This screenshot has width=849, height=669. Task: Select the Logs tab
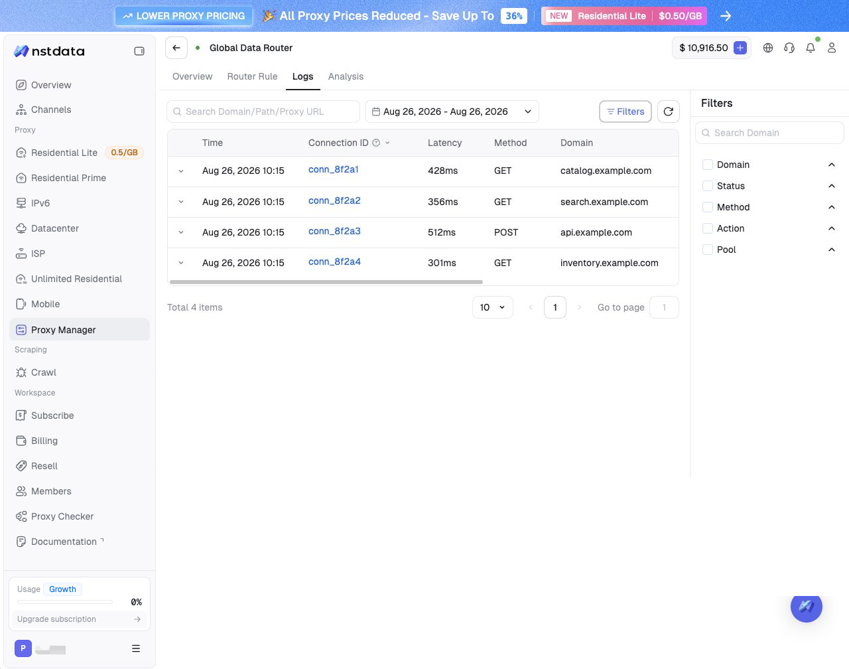303,76
